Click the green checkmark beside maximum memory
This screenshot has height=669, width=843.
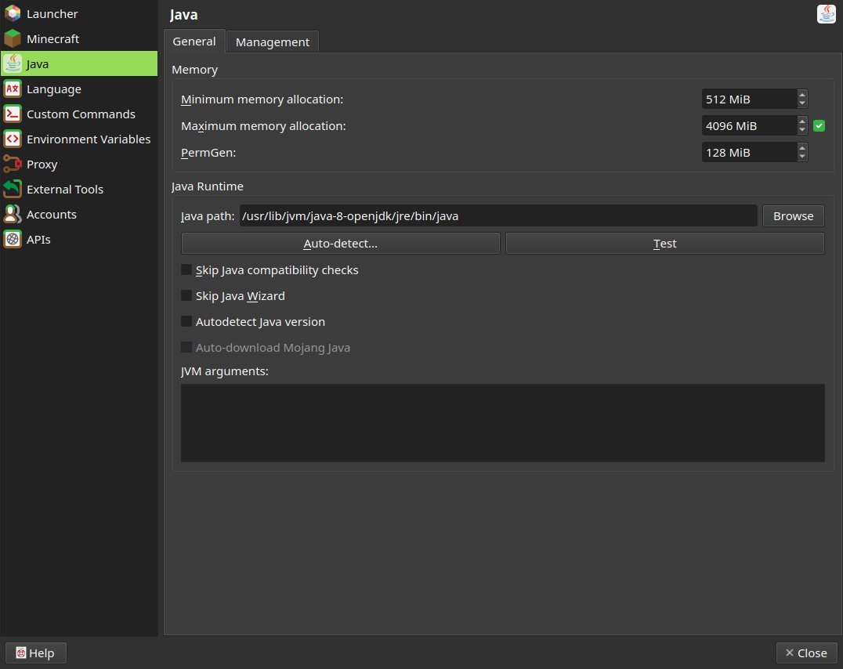[x=819, y=126]
